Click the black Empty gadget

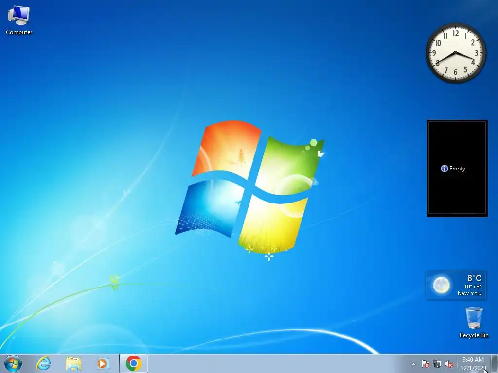457,169
